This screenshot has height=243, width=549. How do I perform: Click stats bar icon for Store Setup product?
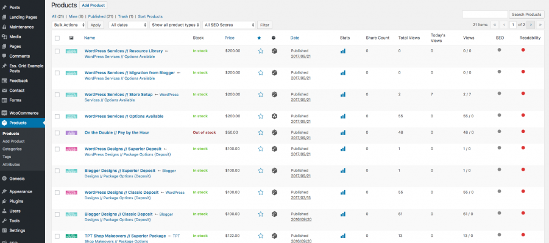pos(343,95)
